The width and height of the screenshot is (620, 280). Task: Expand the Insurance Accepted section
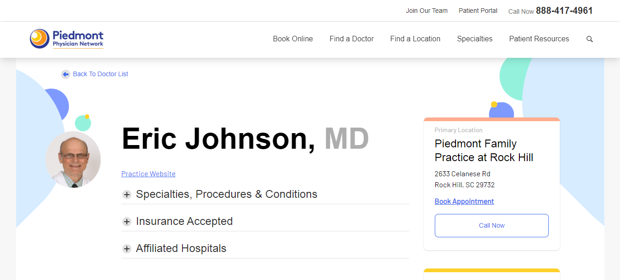(184, 221)
